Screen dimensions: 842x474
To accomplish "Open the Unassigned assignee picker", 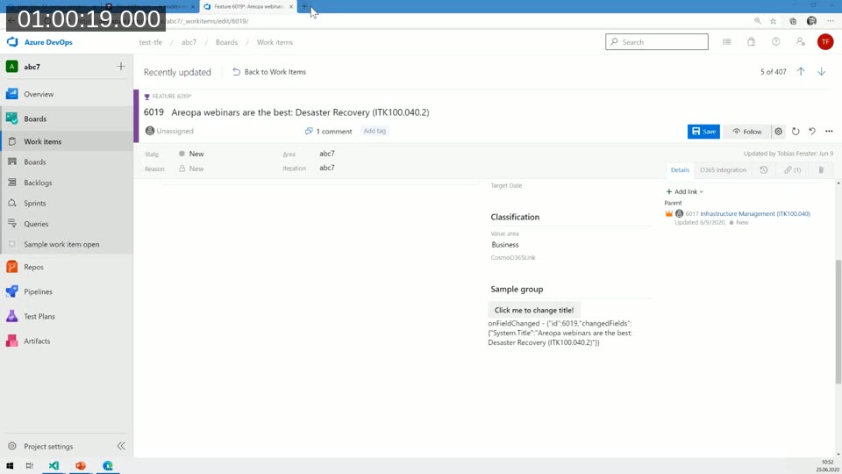I will coord(169,131).
